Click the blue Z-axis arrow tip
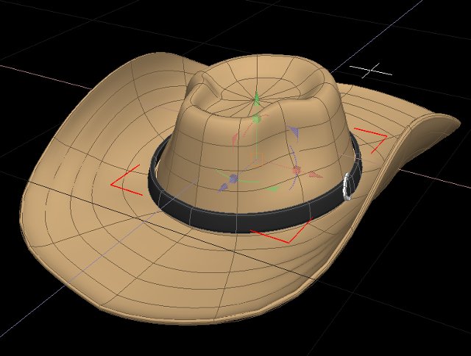This screenshot has height=356, width=471. (222, 188)
